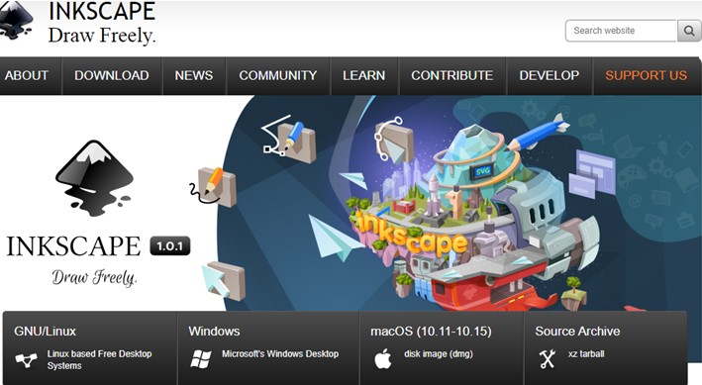Click the magnifier search button
Image resolution: width=702 pixels, height=385 pixels.
coord(688,31)
